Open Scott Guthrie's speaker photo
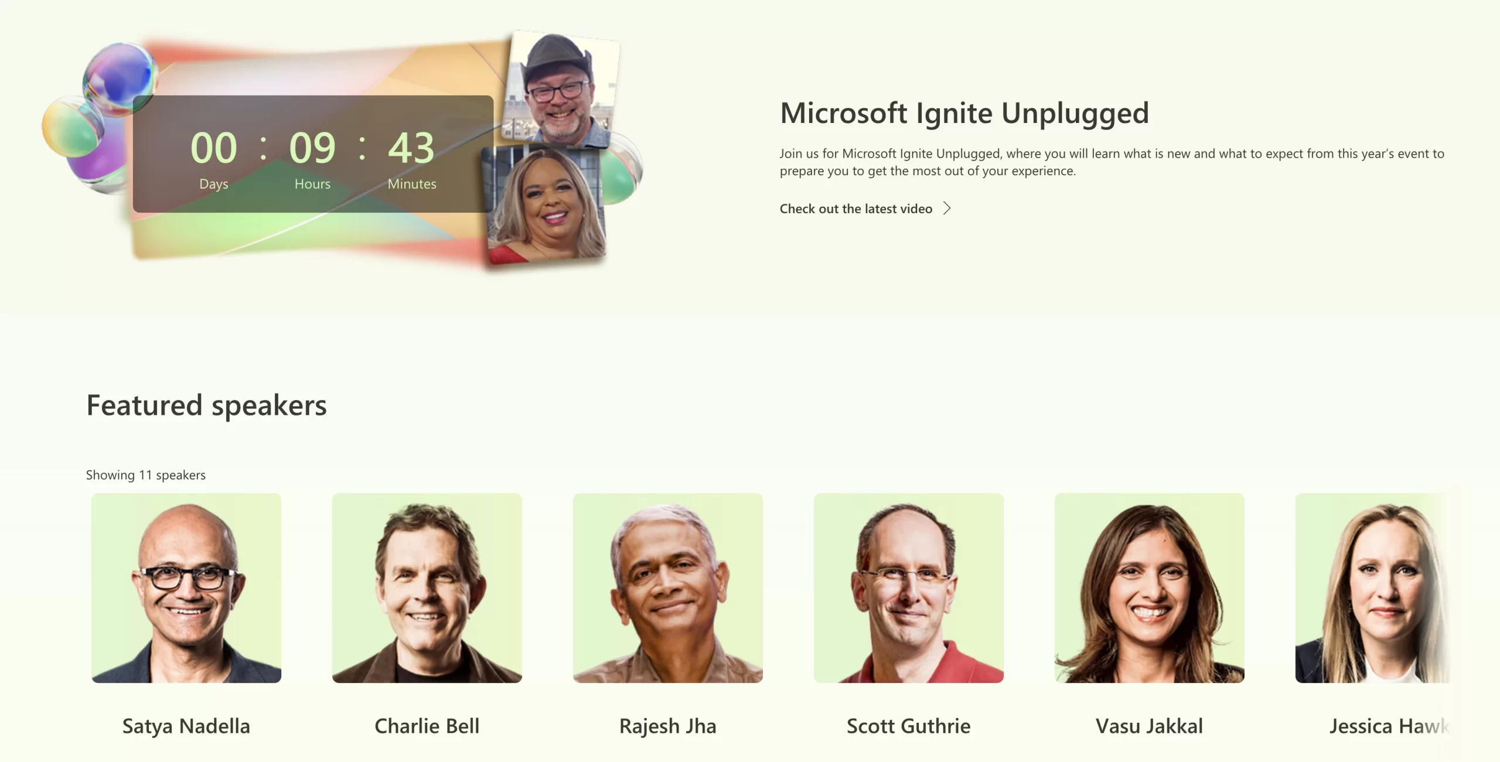This screenshot has width=1500, height=762. pyautogui.click(x=909, y=588)
